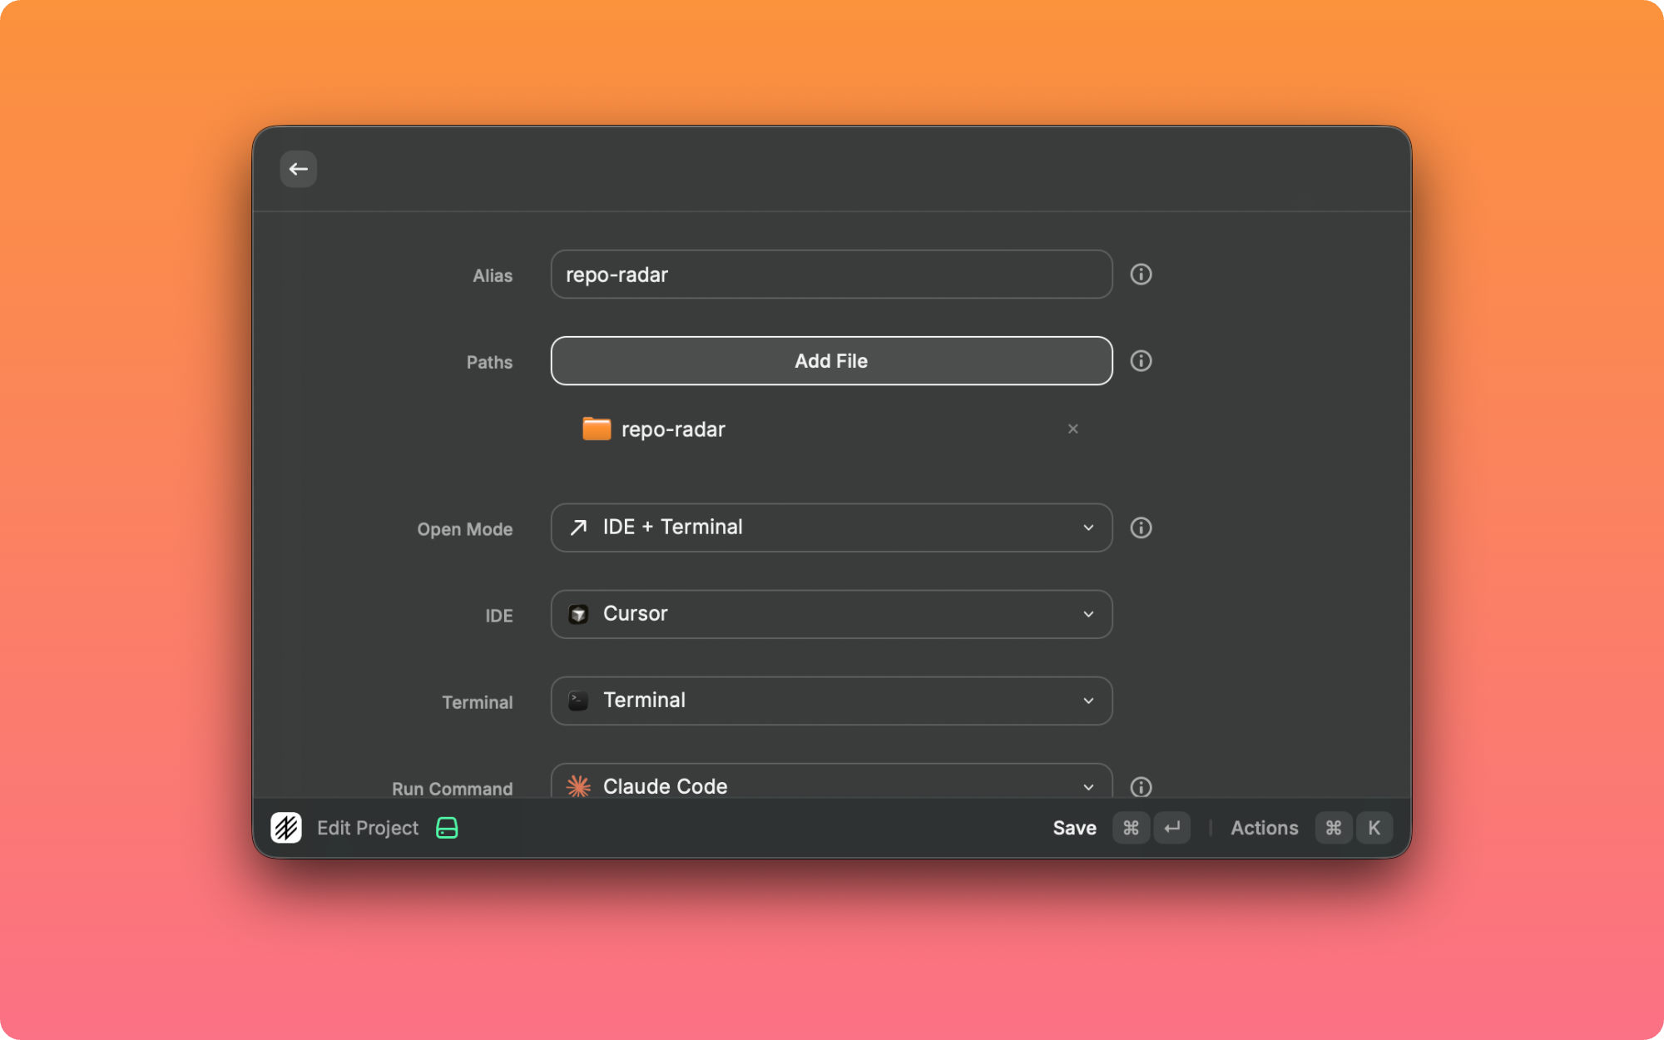Viewport: 1664px width, 1040px height.
Task: Open the Actions menu
Action: click(1264, 828)
